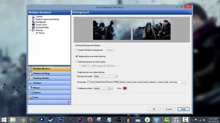
Task: Collapse the Mirroring tree node
Action: pyautogui.click(x=30, y=30)
